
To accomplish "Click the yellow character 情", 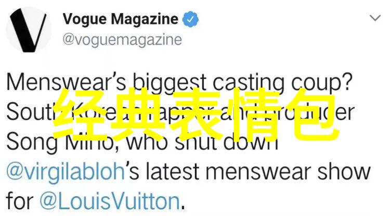I will pos(255,114).
